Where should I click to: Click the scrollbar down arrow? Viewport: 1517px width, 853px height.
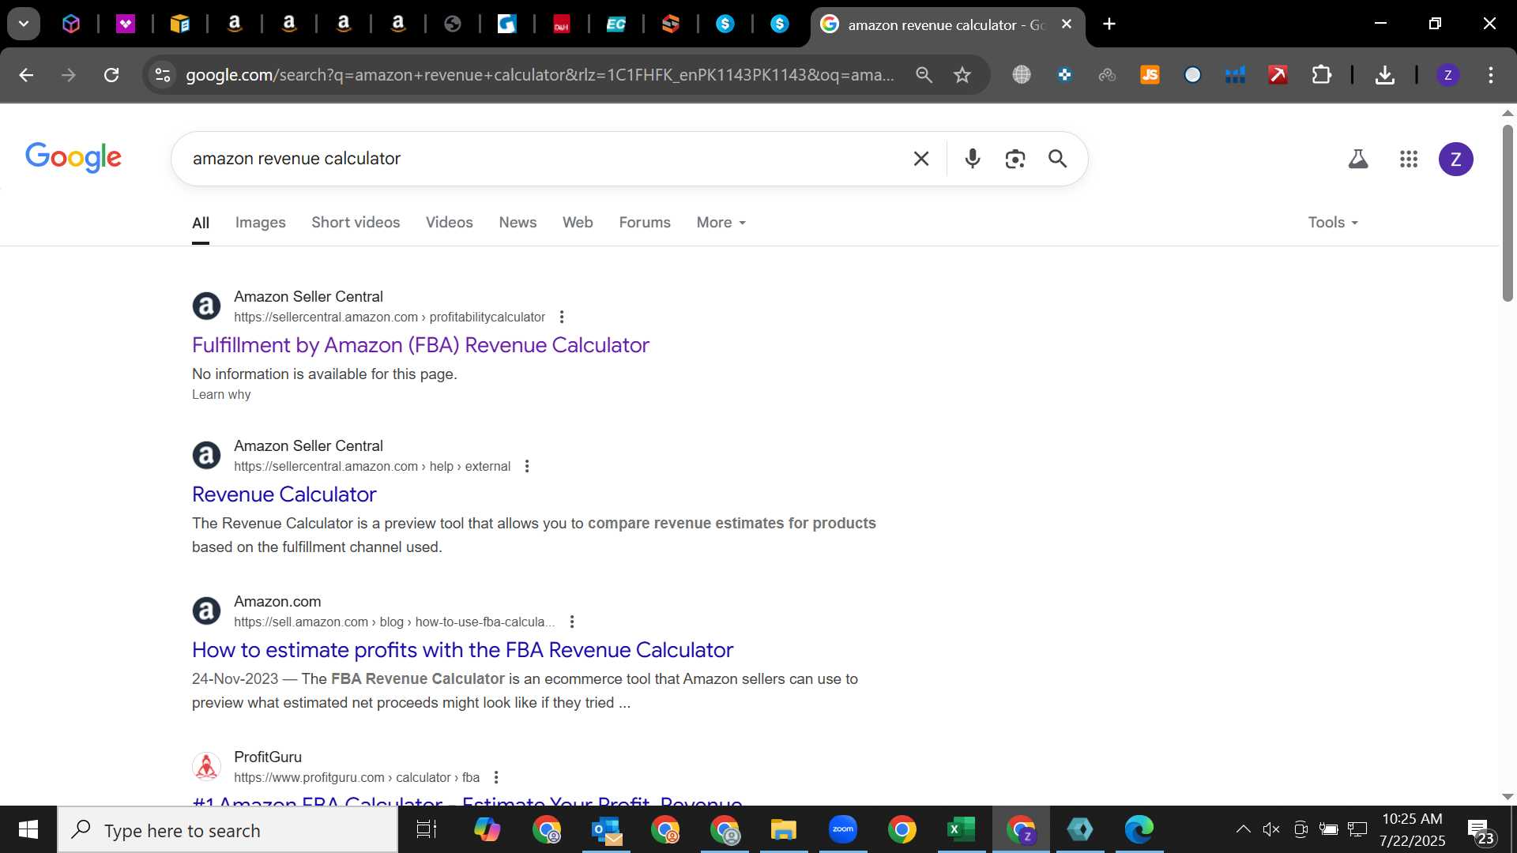pos(1508,796)
